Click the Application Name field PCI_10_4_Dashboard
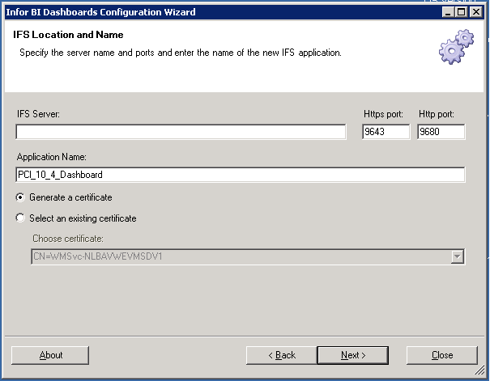490x381 pixels. tap(240, 175)
